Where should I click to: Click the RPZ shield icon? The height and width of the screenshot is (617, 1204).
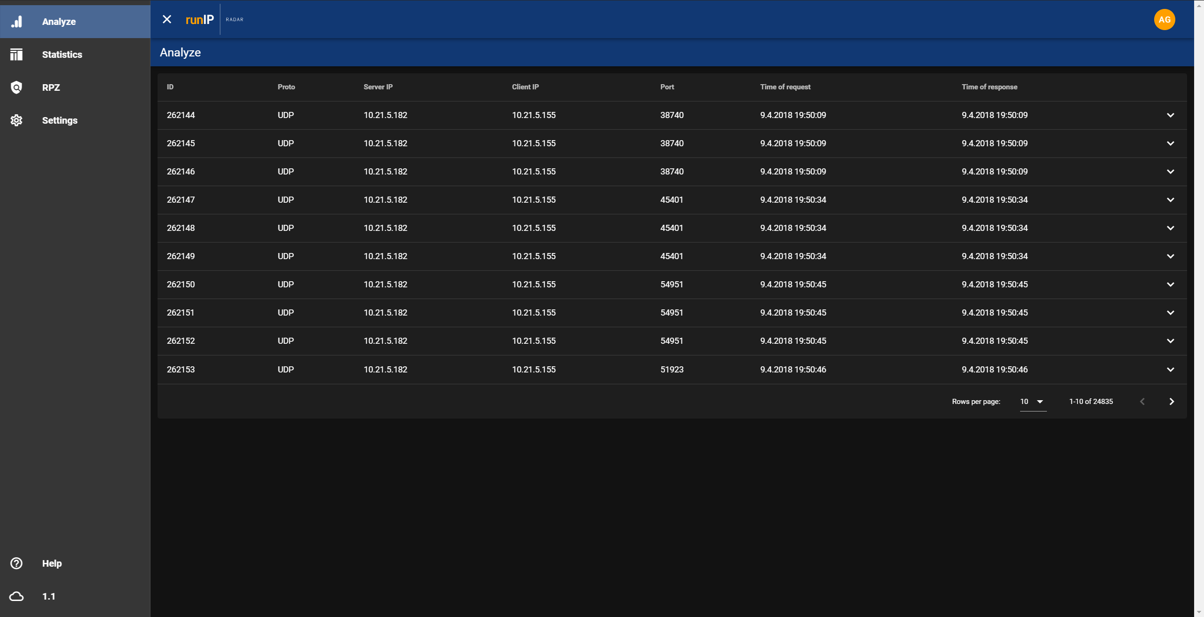[x=16, y=87]
